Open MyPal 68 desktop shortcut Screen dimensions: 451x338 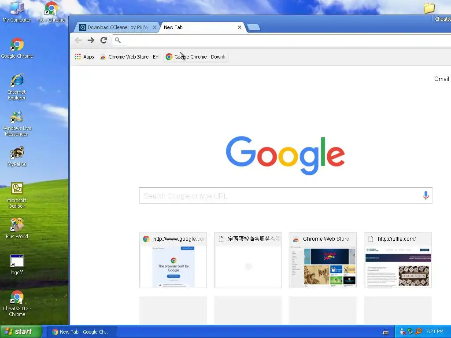pos(17,157)
